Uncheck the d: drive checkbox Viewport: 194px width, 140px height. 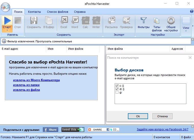(x=117, y=89)
